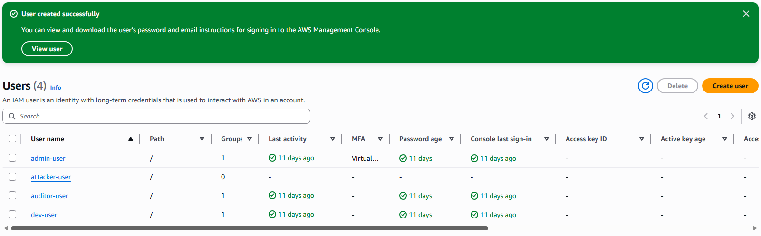Open Path column sort dropdown
This screenshot has height=236, width=761.
(202, 139)
